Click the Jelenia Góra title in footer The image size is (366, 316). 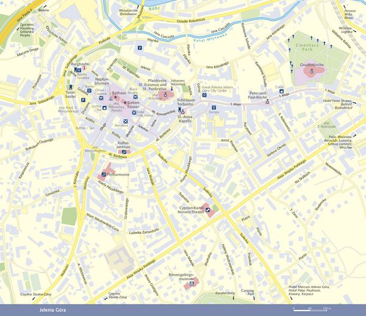coord(52,310)
